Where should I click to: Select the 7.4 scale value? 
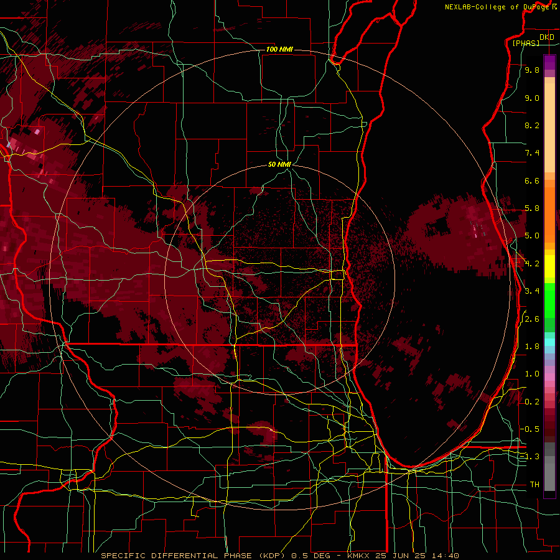pyautogui.click(x=532, y=153)
